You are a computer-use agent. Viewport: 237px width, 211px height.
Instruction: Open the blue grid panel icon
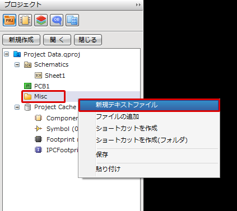(x=72, y=20)
